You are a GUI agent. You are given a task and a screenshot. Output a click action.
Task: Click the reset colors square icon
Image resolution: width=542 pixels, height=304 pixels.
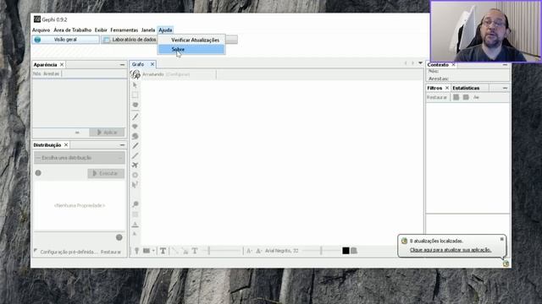(x=135, y=214)
